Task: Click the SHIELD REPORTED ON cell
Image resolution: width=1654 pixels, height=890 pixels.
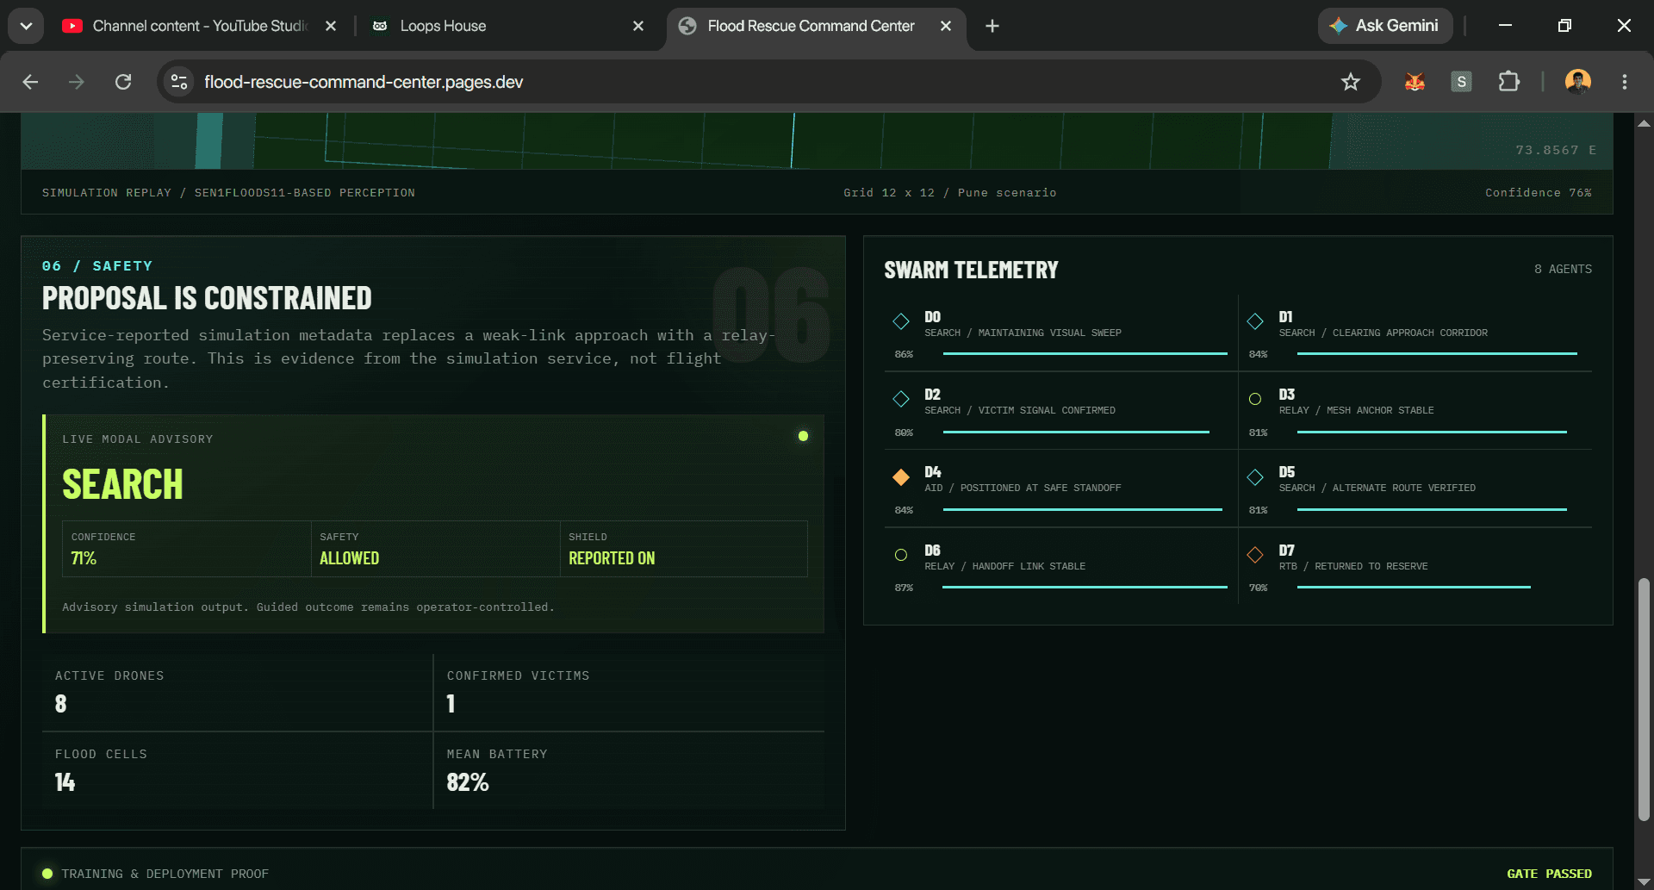Action: coord(684,549)
